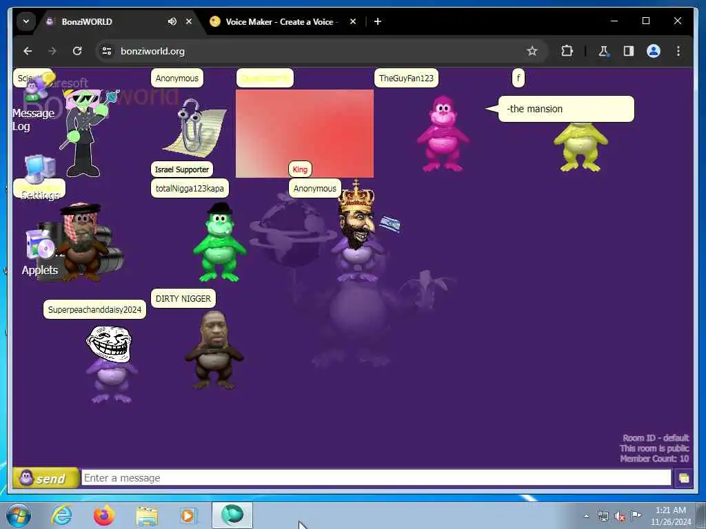Click the pink Bonzi character
The height and width of the screenshot is (529, 706).
point(443,134)
